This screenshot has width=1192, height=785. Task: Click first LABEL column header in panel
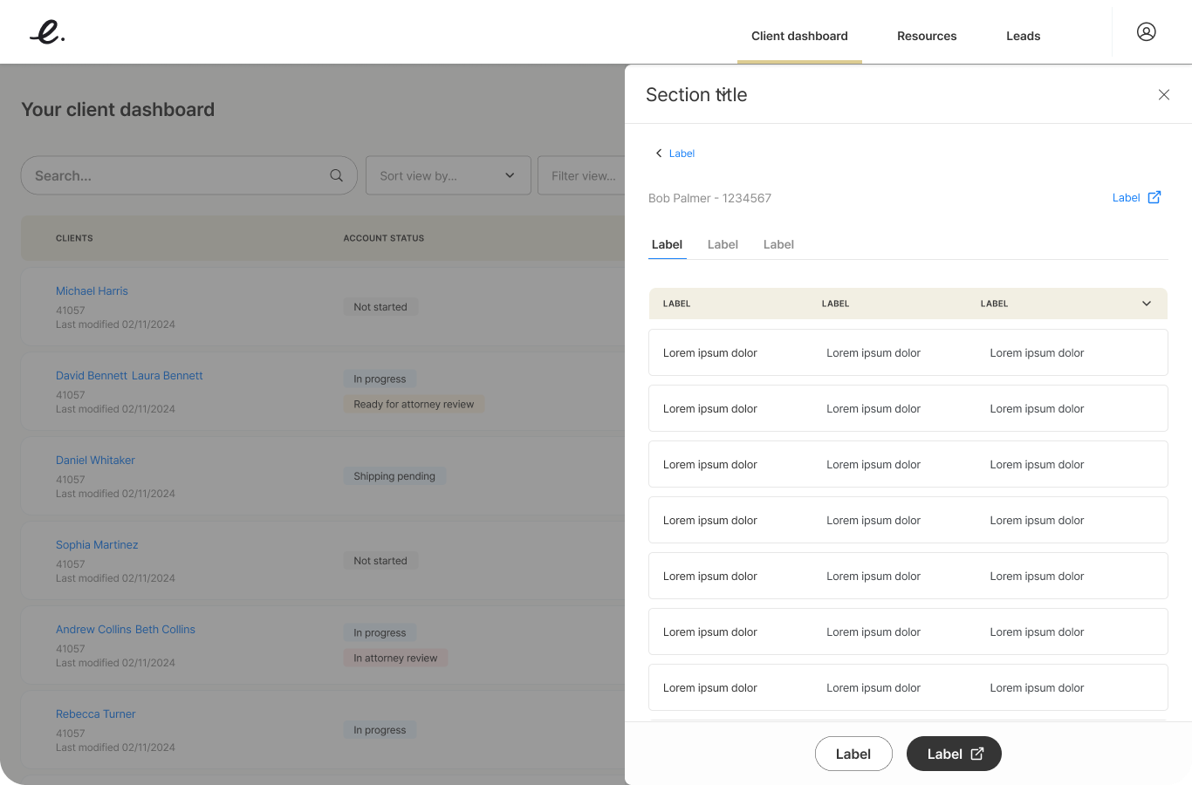(x=676, y=304)
